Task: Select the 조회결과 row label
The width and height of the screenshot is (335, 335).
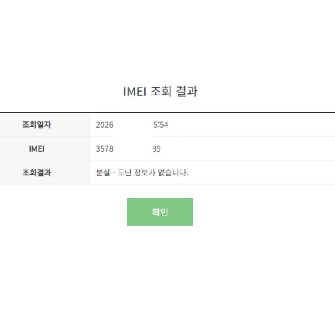Action: tap(36, 173)
